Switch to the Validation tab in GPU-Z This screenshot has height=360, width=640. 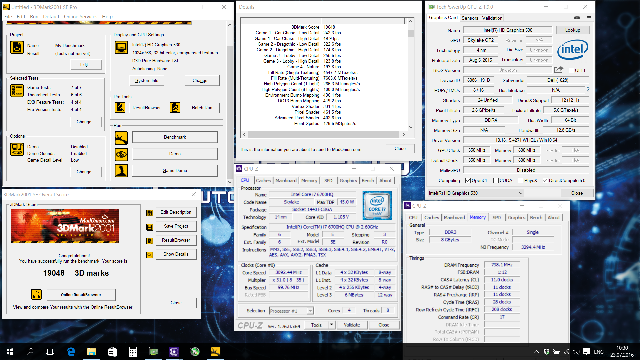coord(492,18)
